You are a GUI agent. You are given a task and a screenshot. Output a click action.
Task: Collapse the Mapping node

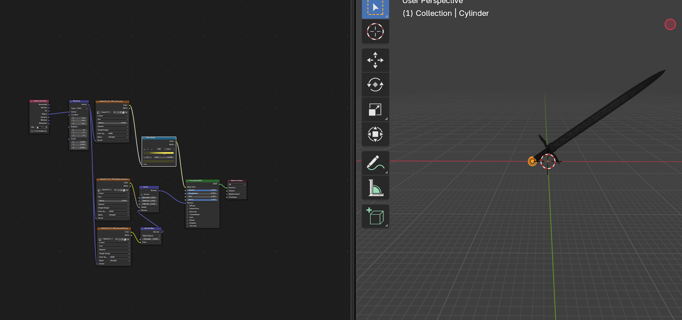71,101
